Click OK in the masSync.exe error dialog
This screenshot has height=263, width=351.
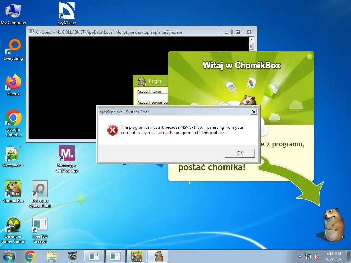[x=240, y=153]
